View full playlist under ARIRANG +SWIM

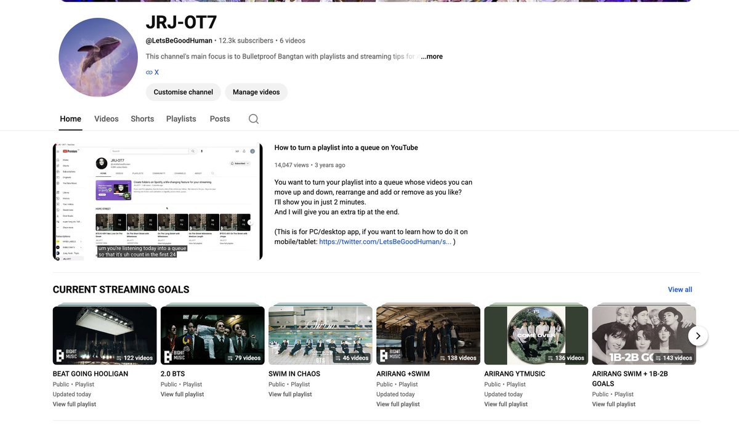(x=398, y=405)
